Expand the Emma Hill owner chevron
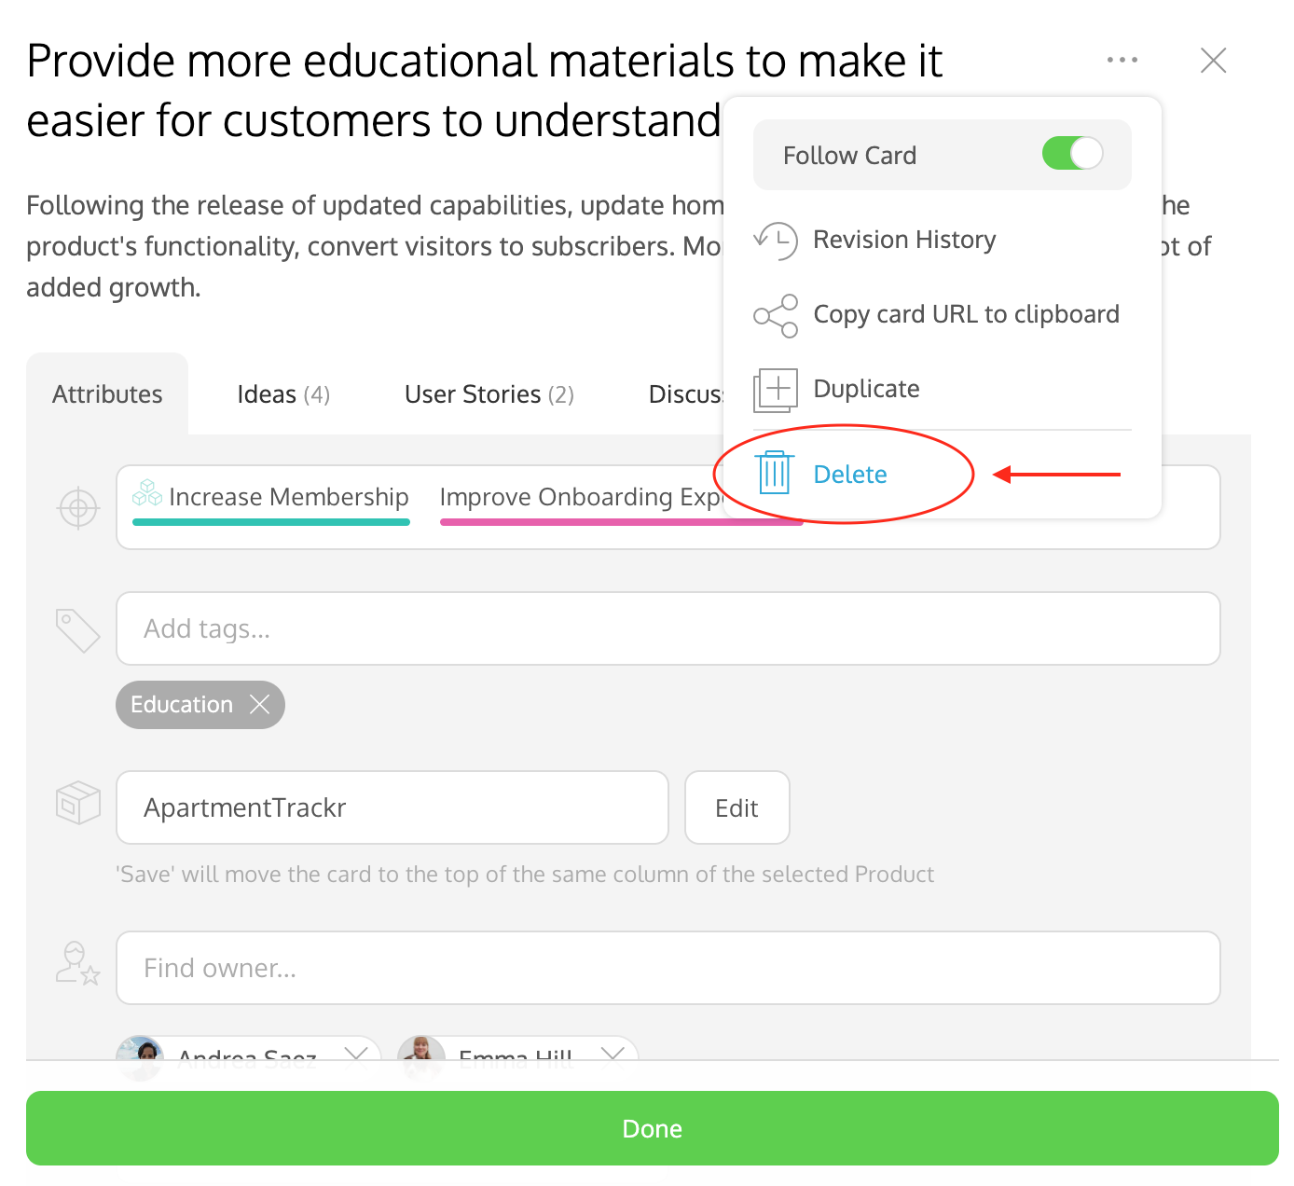1294x1186 pixels. (x=612, y=1054)
